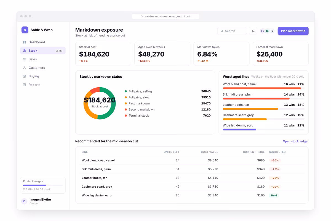Click the address bar lock icon

(142, 16)
